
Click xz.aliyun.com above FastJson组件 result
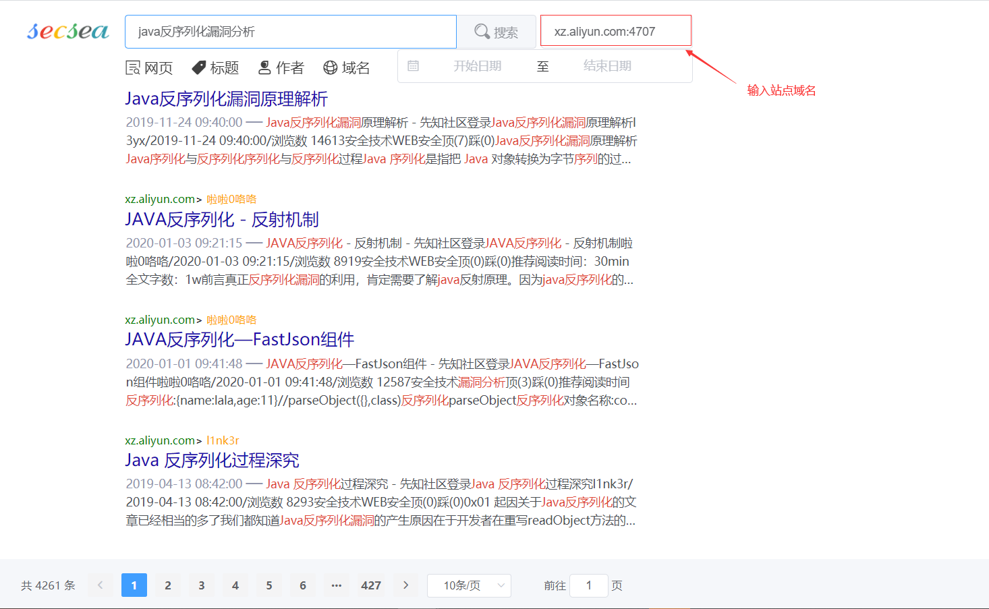click(160, 320)
